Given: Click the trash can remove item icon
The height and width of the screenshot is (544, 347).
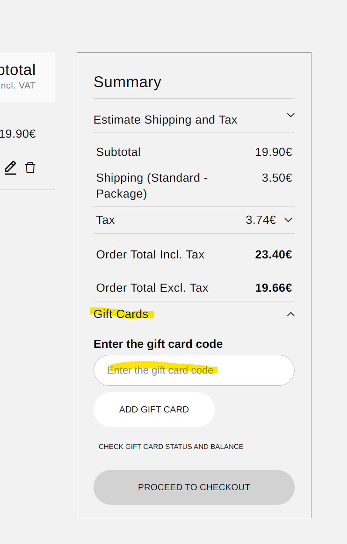Looking at the screenshot, I should click(x=30, y=168).
